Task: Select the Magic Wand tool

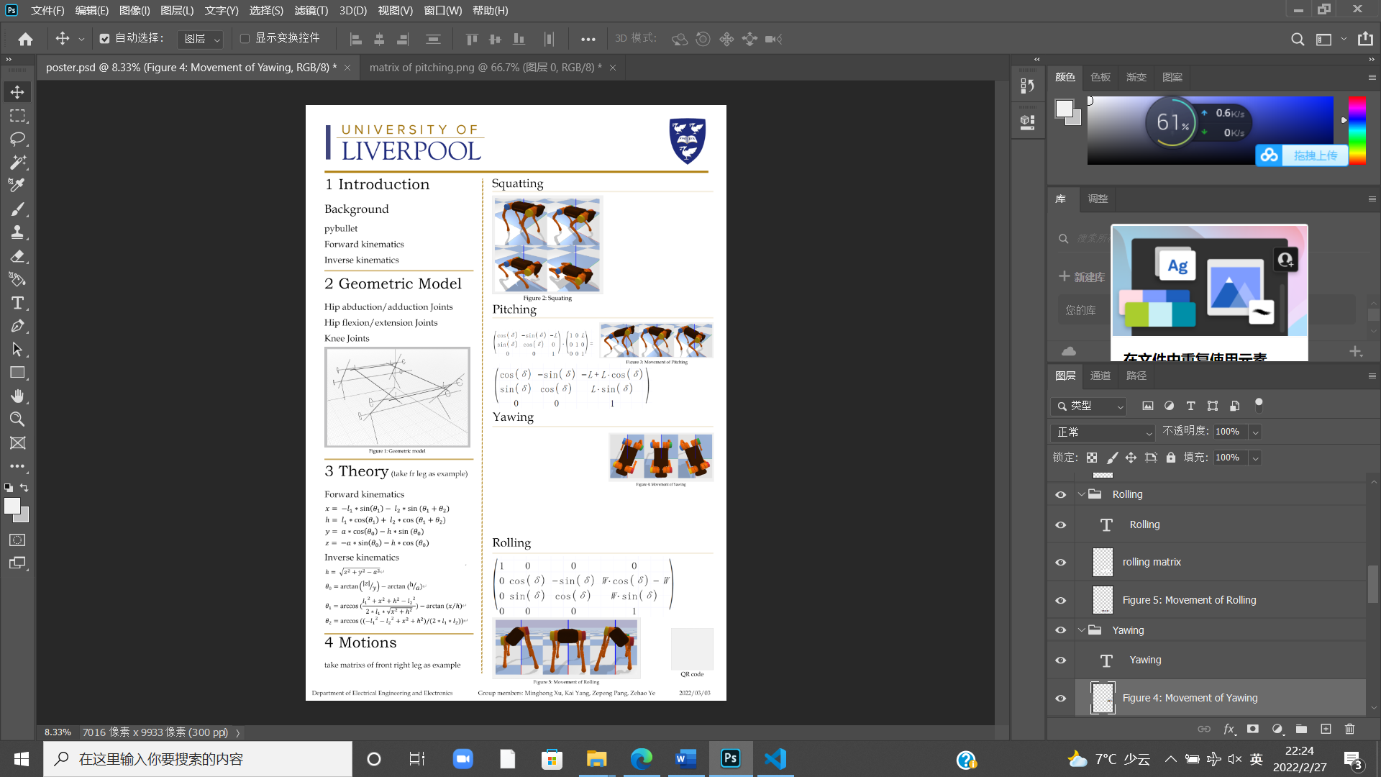Action: pyautogui.click(x=17, y=163)
